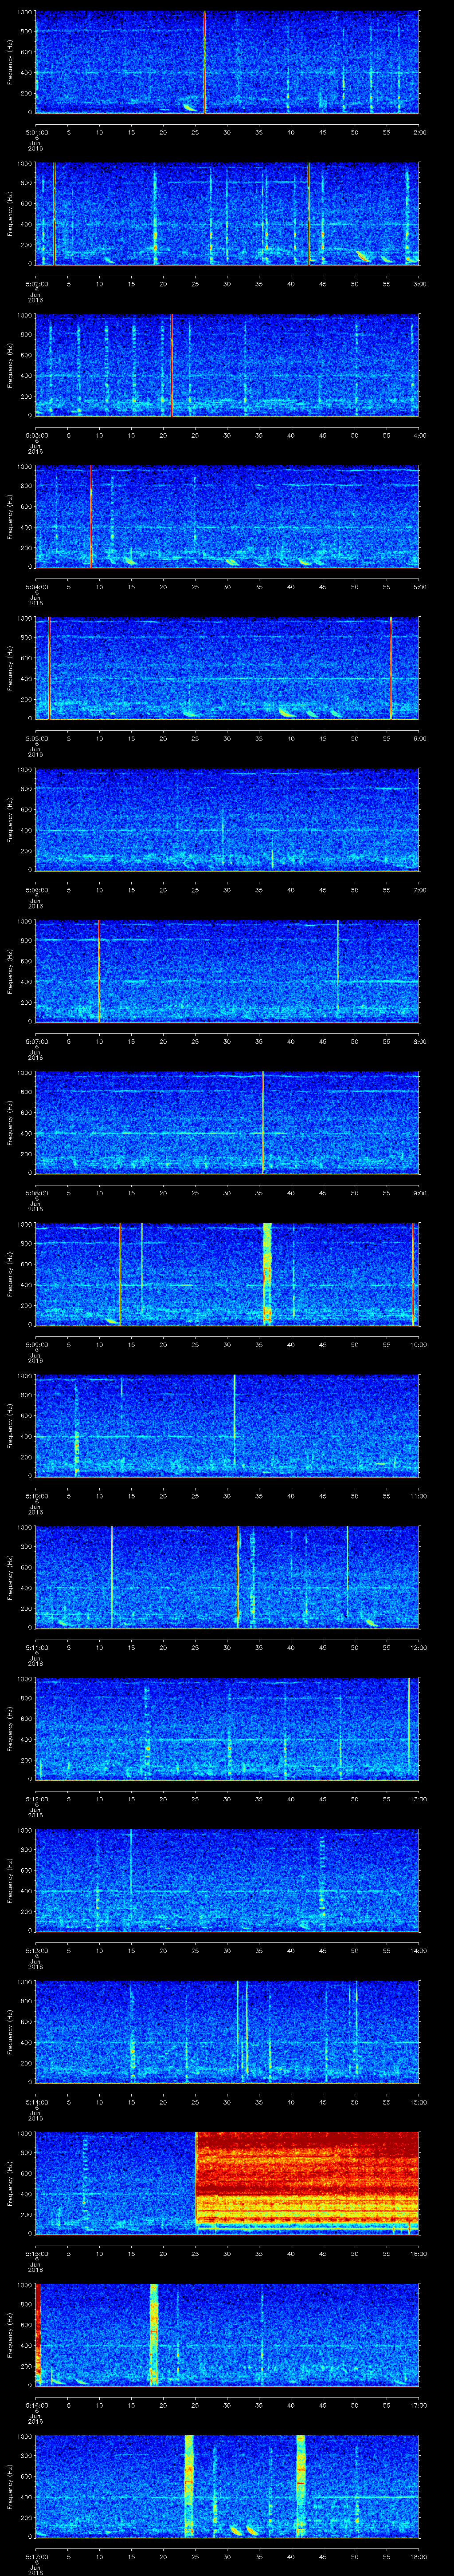Select the '10:00' end time label
Viewport: 454px width, 2576px height.
coord(418,1344)
